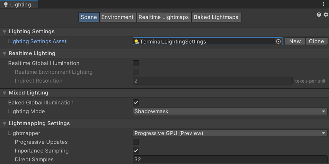This screenshot has height=164, width=329.
Task: Switch to the Environment tab
Action: coord(117,17)
